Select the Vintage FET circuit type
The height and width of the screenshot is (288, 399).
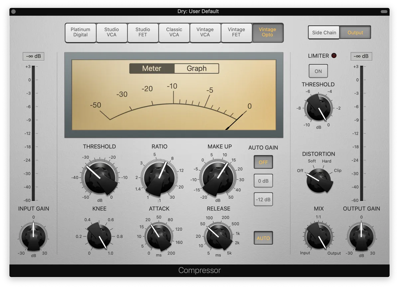click(x=236, y=33)
